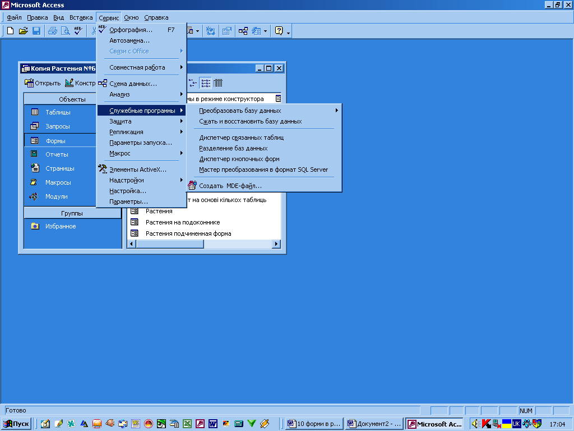Select Страницы in Objects pane

pyautogui.click(x=60, y=168)
